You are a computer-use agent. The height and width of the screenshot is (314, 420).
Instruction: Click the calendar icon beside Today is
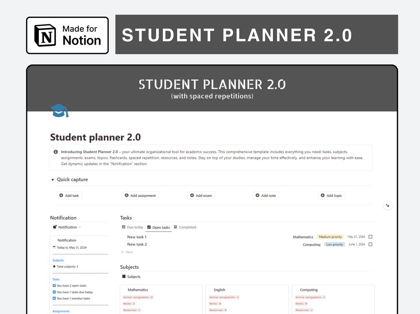[54, 248]
